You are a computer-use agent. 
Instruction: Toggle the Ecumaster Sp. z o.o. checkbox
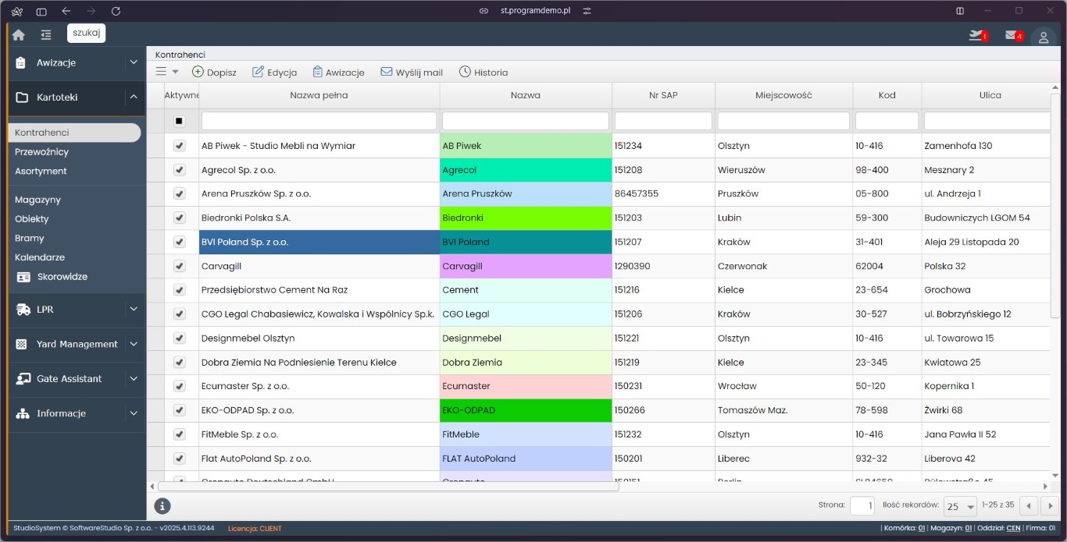[179, 386]
